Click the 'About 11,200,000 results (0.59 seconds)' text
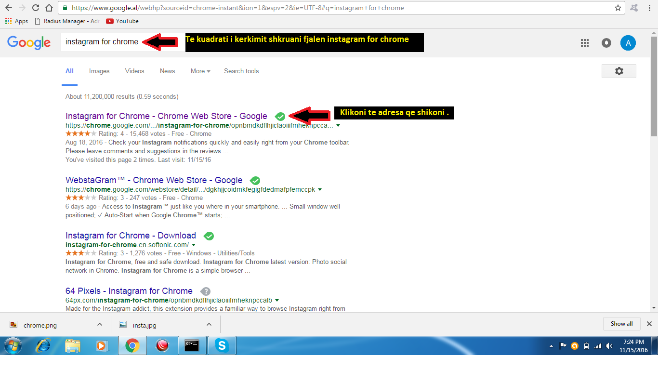Screen dimensions: 658x370 pos(122,96)
